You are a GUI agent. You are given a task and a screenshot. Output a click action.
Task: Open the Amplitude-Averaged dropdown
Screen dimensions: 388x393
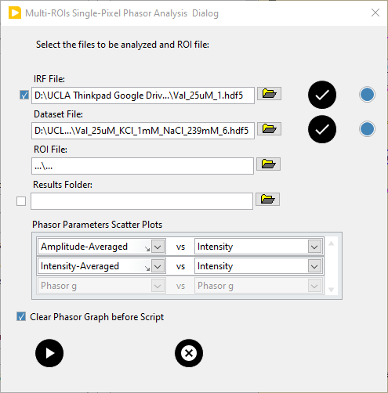click(x=158, y=247)
